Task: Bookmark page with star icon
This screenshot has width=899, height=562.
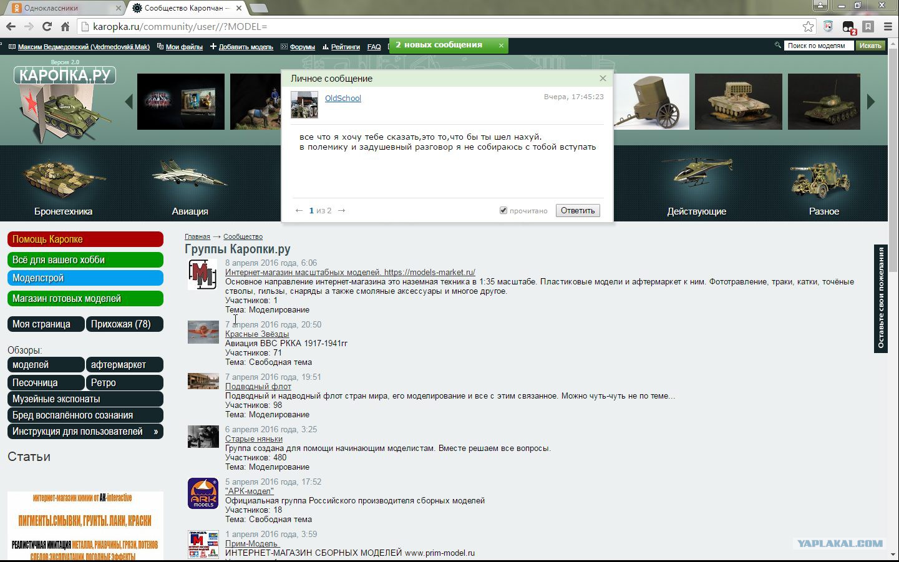Action: pyautogui.click(x=808, y=27)
